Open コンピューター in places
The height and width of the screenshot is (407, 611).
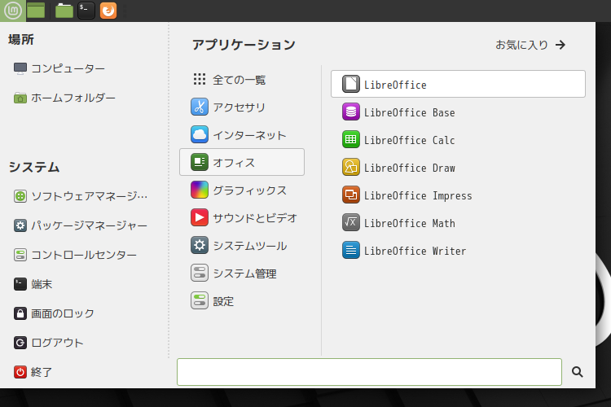point(59,68)
